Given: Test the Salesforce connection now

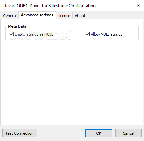Looking at the screenshot, I should coord(20,133).
